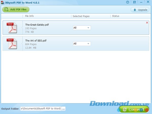The height and width of the screenshot is (114, 152).
Task: Click the 193 Pages text
Action: point(31,28)
